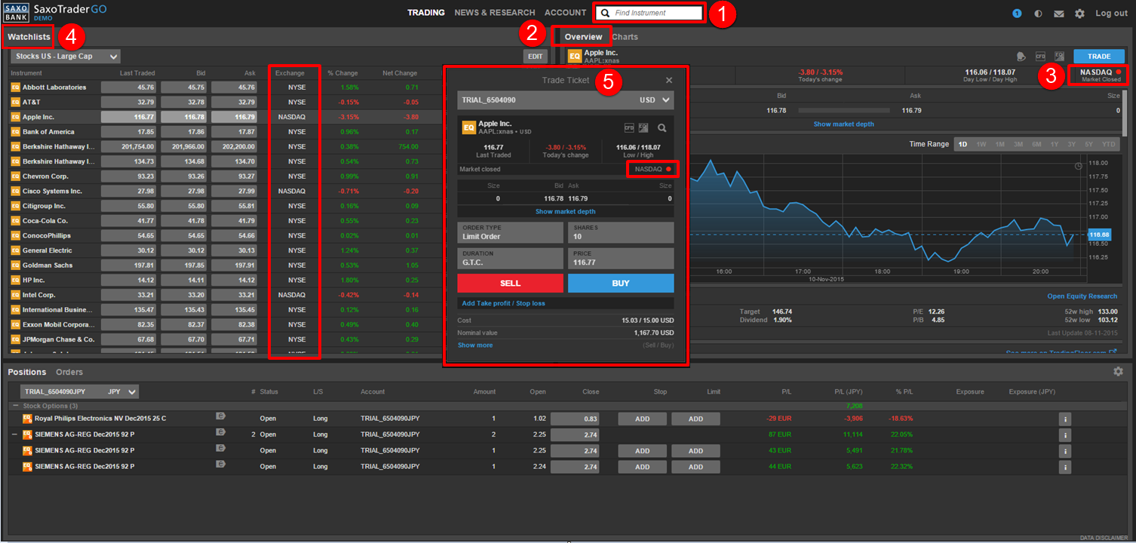Click the red SELL button

tap(511, 283)
